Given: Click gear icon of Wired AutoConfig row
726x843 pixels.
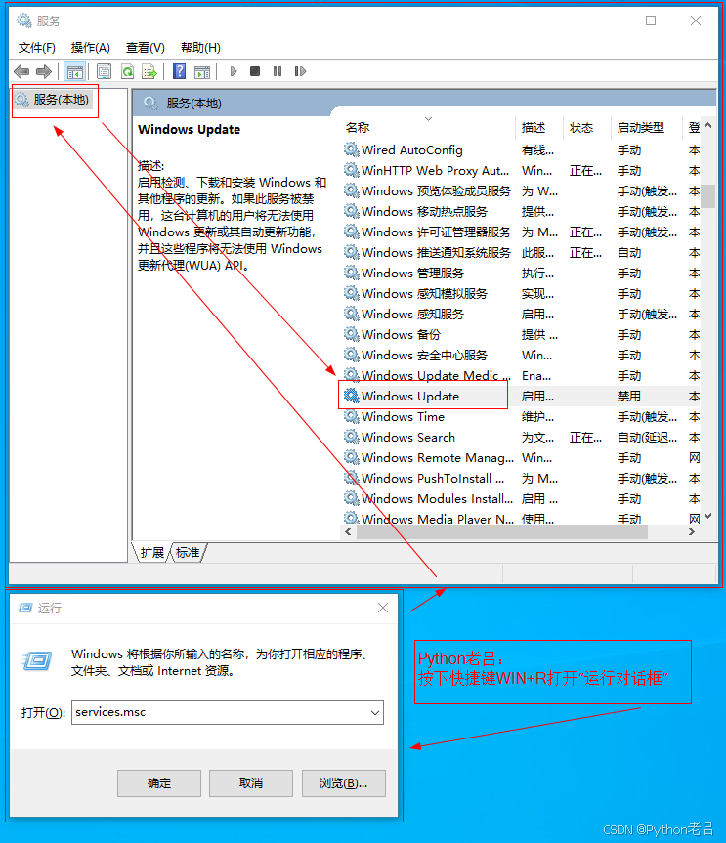Looking at the screenshot, I should [351, 149].
